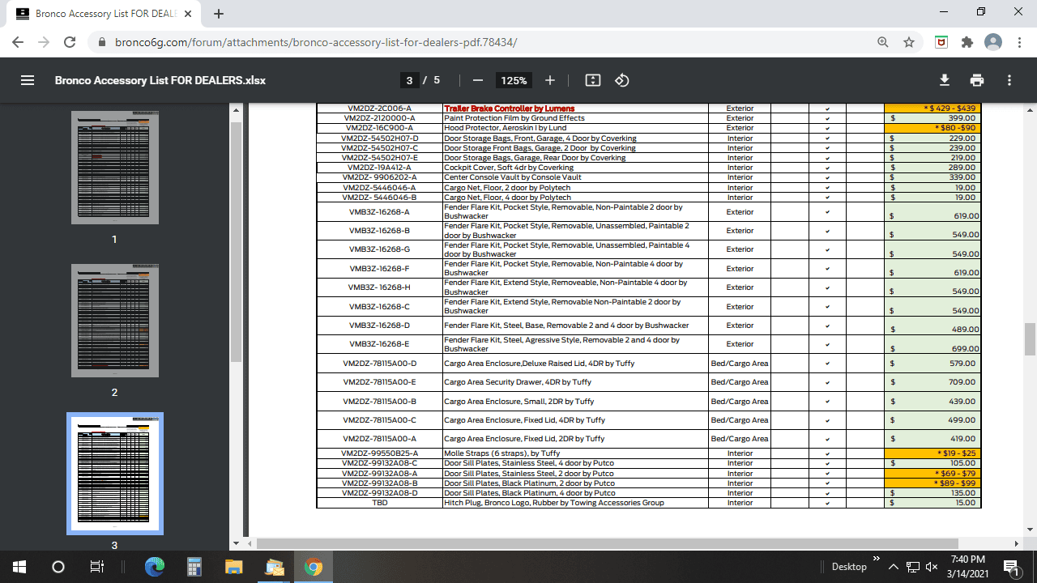Viewport: 1037px width, 583px height.
Task: Zoom out of the PDF document
Action: point(478,80)
